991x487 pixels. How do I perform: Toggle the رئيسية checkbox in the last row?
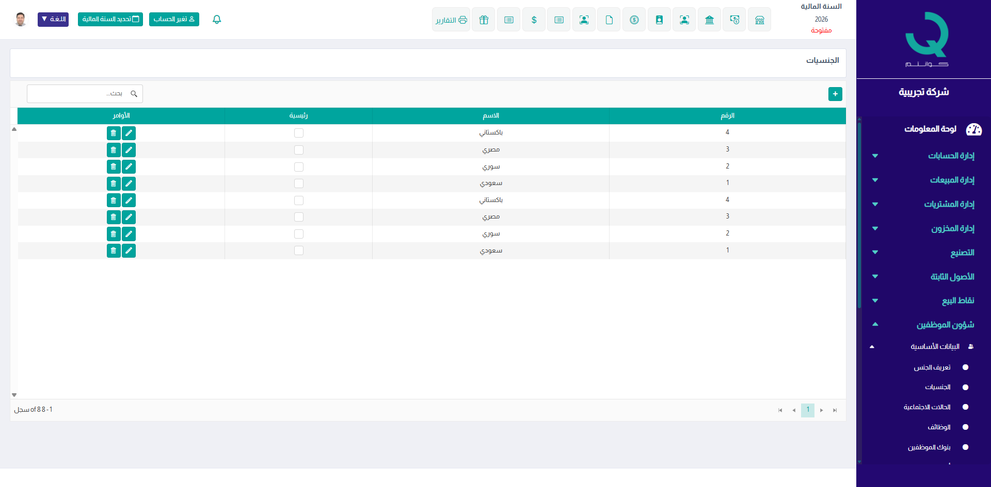298,250
